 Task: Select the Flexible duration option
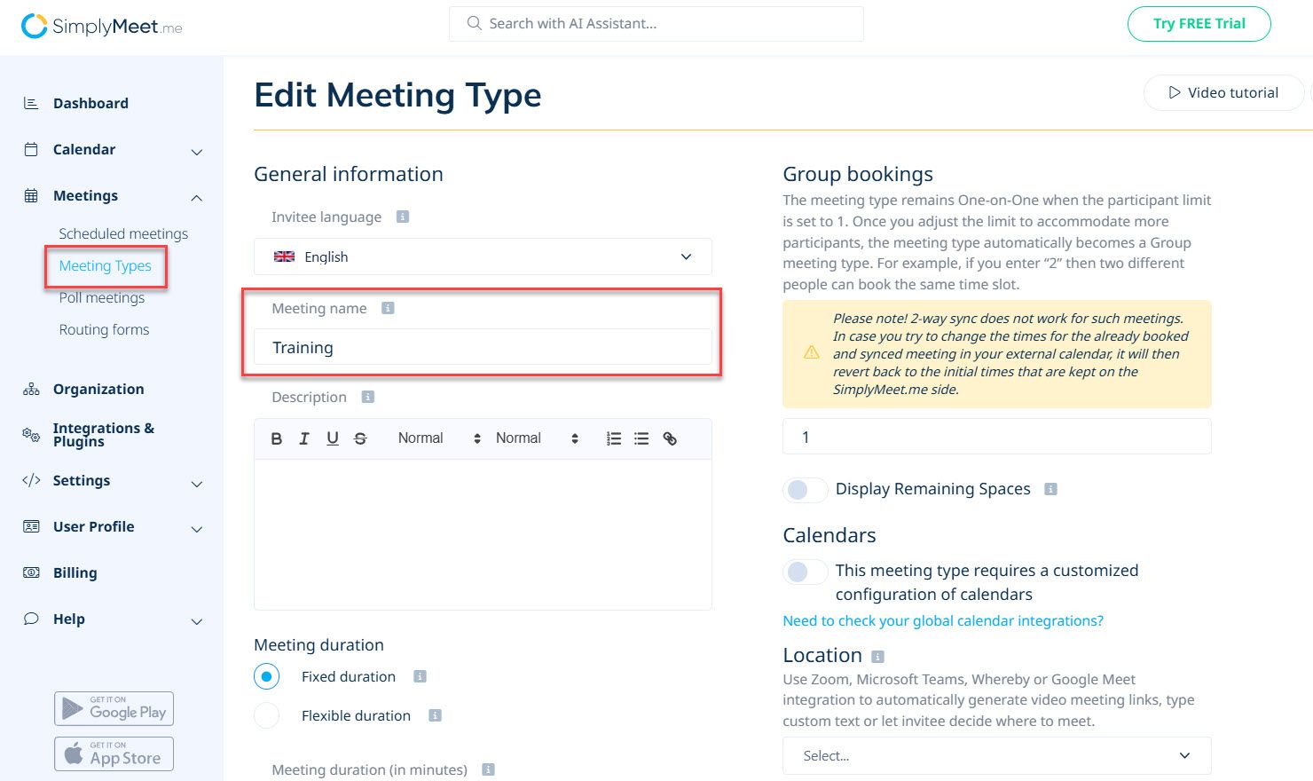(267, 715)
